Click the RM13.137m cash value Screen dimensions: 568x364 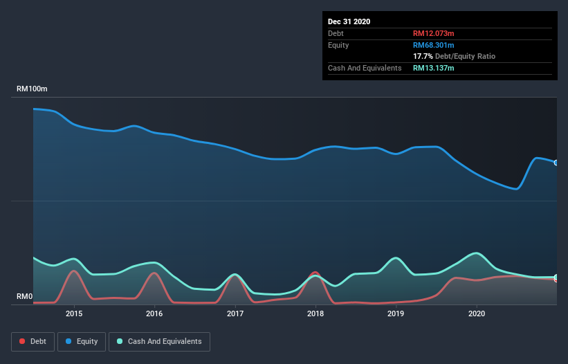(433, 68)
